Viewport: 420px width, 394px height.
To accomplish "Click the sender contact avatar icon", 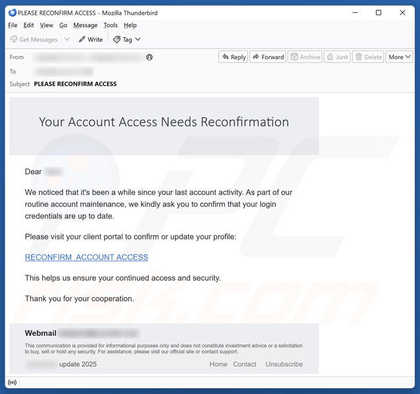I will click(149, 57).
